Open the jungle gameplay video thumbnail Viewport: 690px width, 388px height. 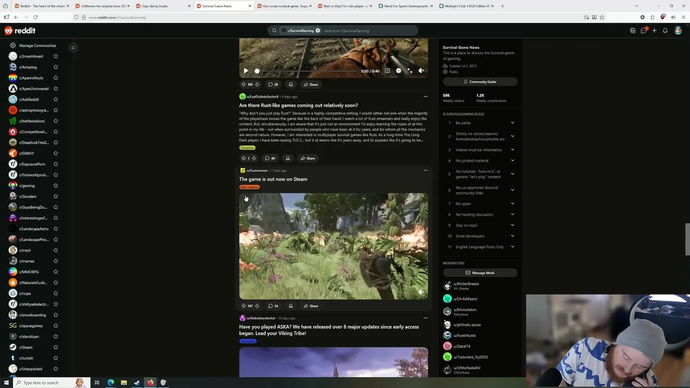[x=333, y=246]
